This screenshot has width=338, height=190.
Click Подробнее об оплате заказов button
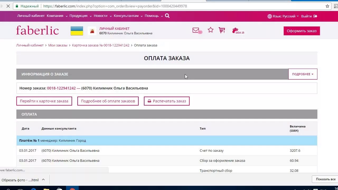pos(108,101)
